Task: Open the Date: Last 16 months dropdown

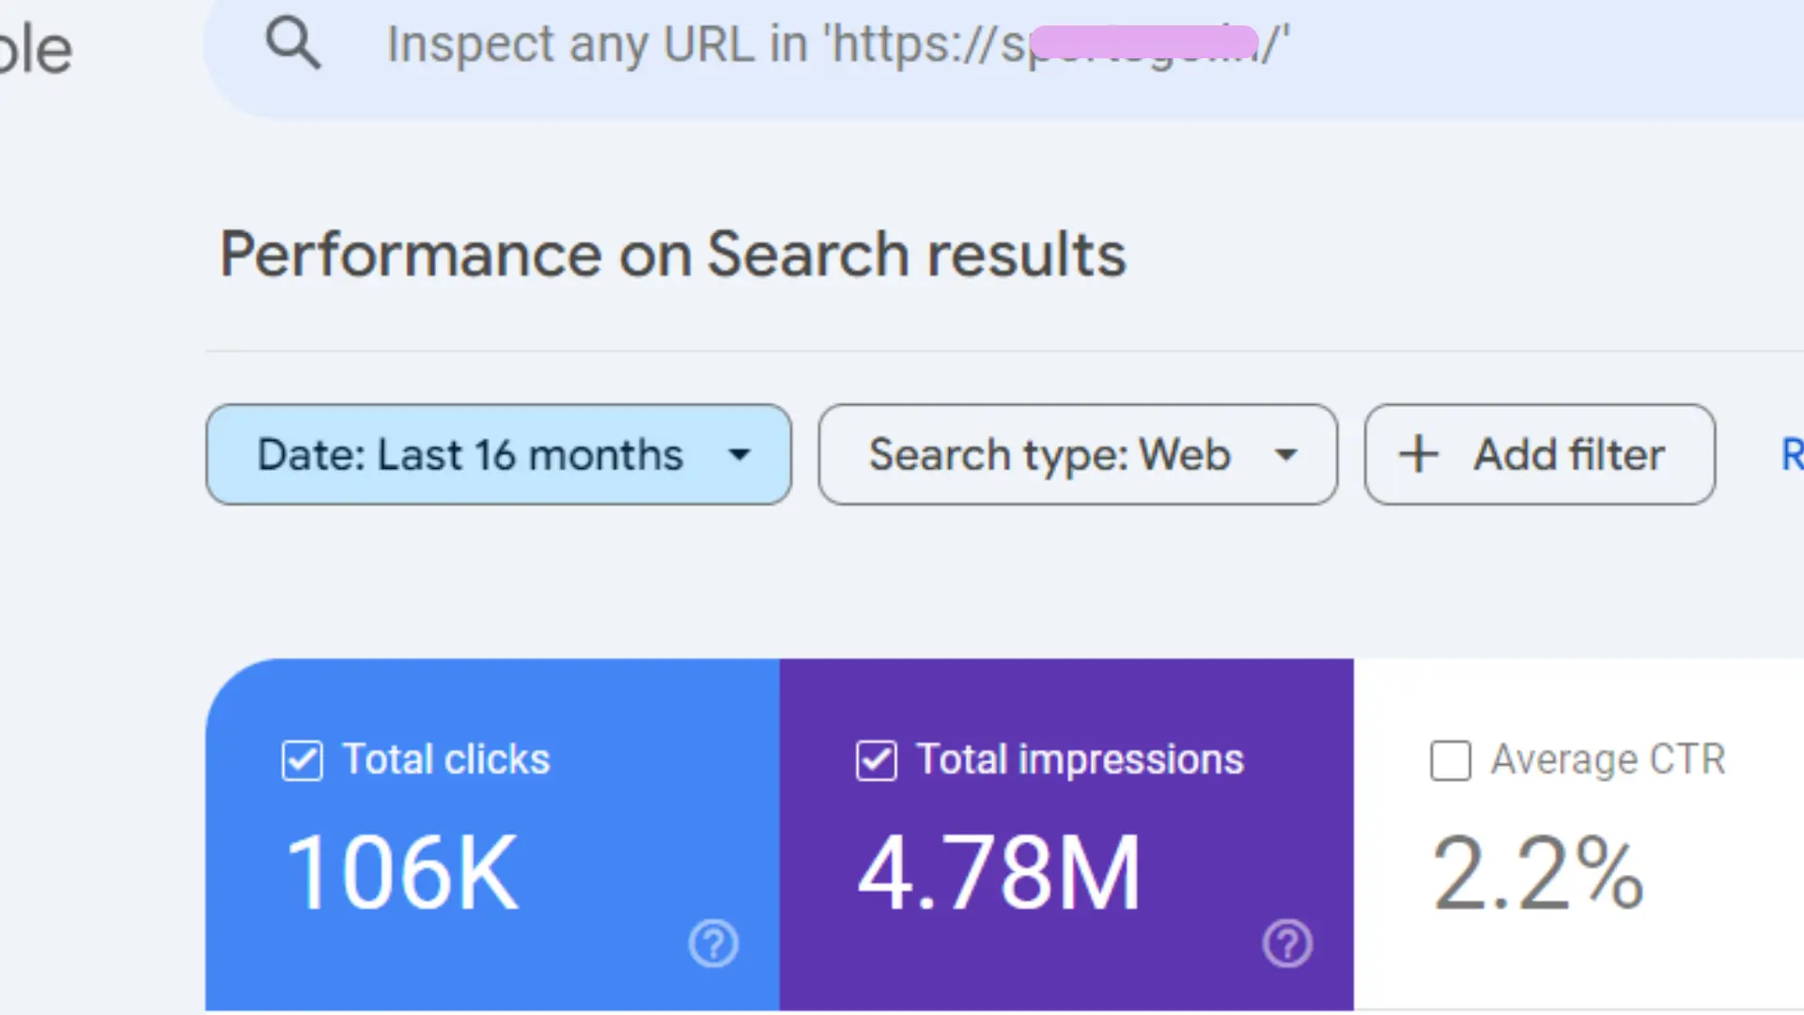Action: tap(498, 454)
